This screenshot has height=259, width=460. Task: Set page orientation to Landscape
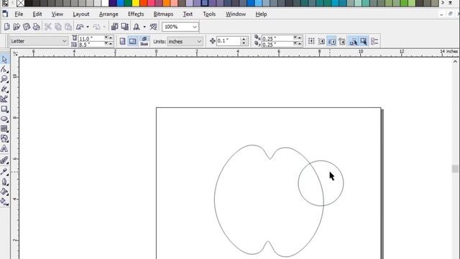[132, 41]
